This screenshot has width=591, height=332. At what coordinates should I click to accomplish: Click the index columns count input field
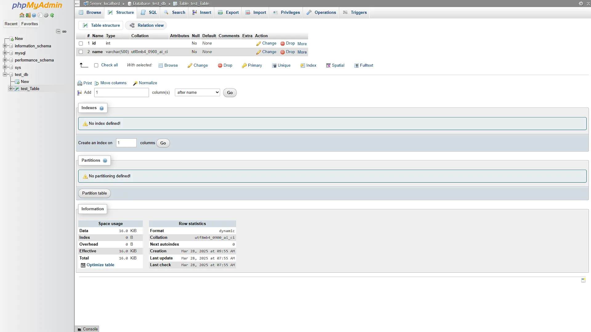pos(126,143)
